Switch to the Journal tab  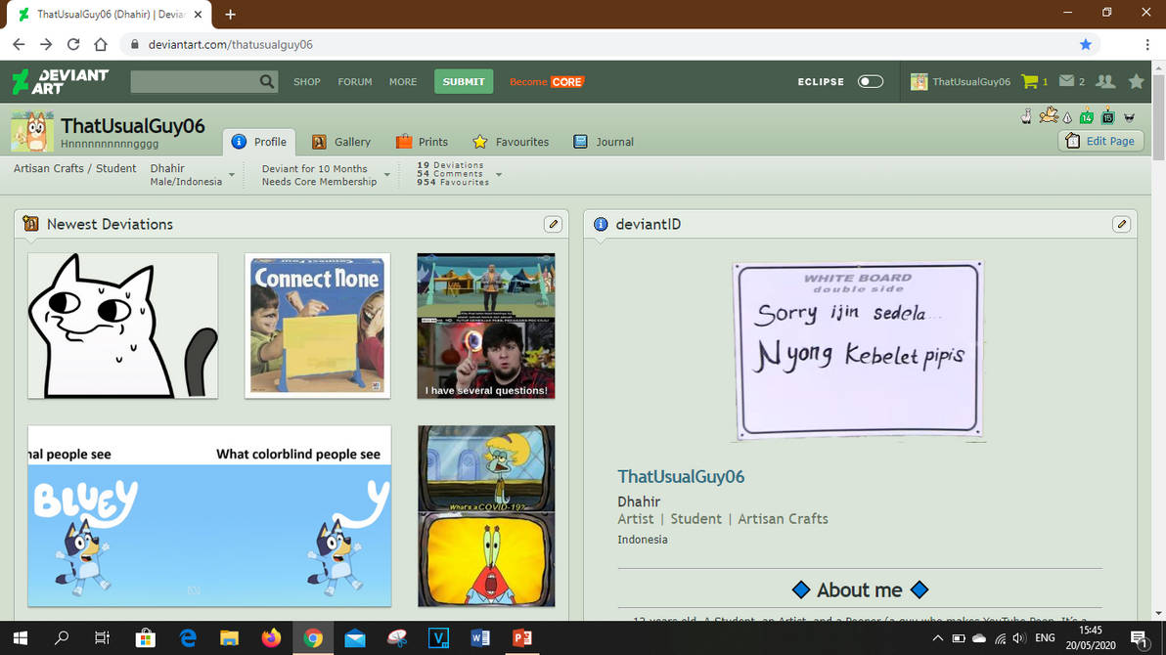tap(604, 142)
